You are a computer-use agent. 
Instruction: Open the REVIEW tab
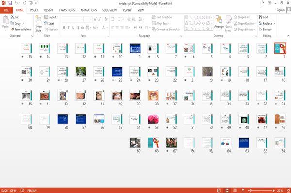pyautogui.click(x=127, y=10)
